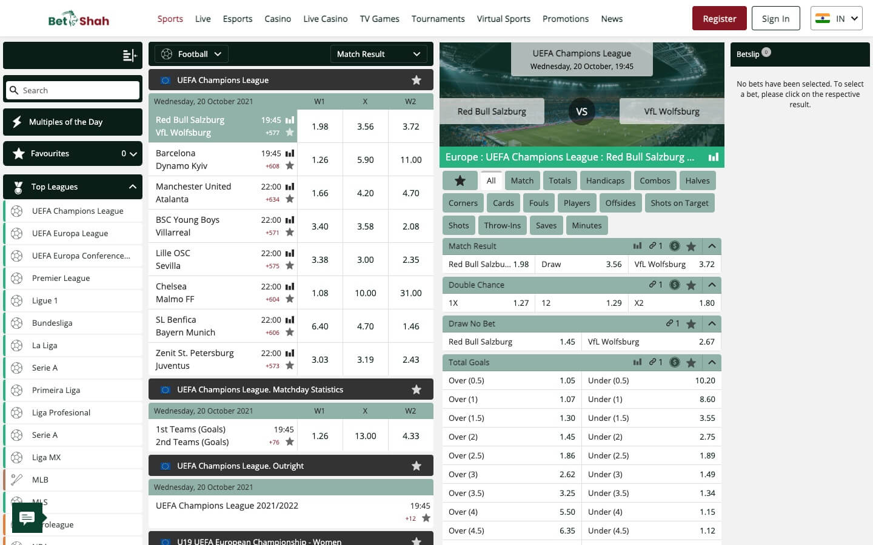
Task: Star the Match Result market
Action: point(691,246)
